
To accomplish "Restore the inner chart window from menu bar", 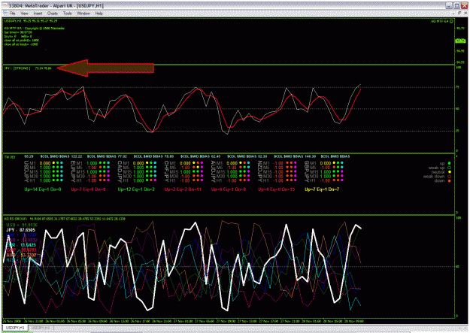I will [x=459, y=14].
